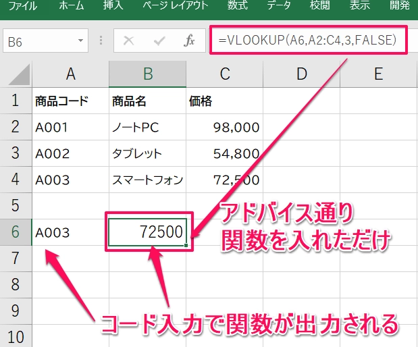
Task: Select the スマートフォン cell
Action: pyautogui.click(x=147, y=180)
